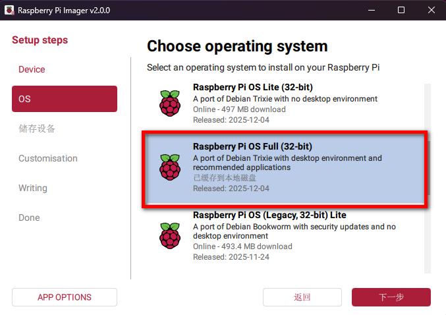The height and width of the screenshot is (315, 446).
Task: Select the OS setup step
Action: tap(65, 99)
